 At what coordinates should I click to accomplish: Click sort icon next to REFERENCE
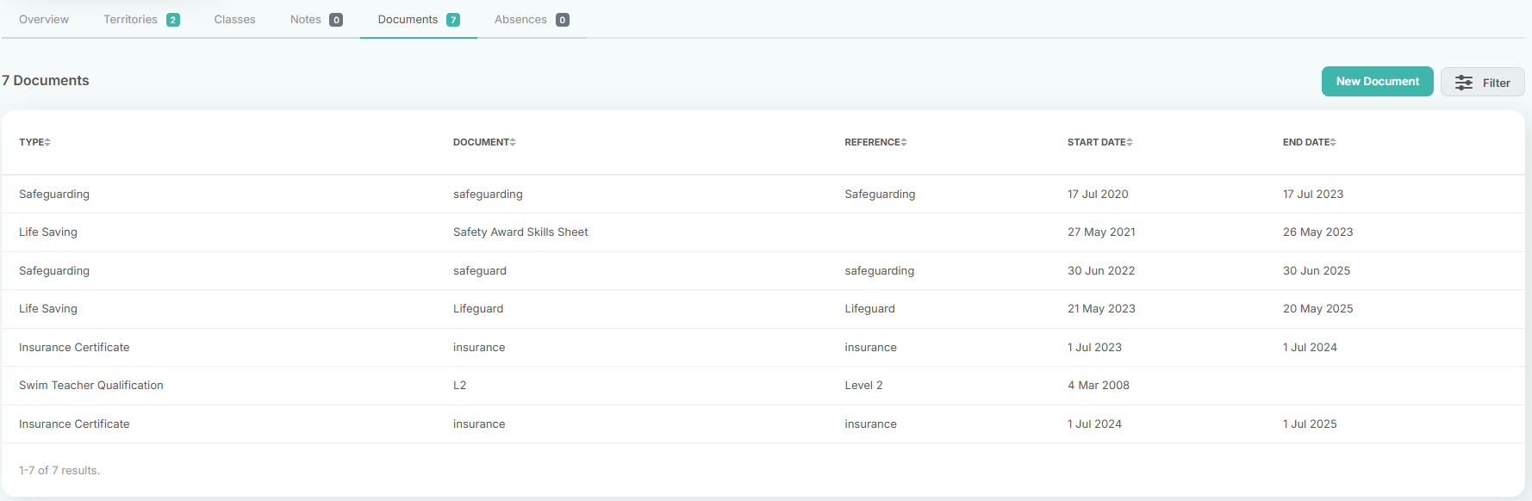point(904,142)
